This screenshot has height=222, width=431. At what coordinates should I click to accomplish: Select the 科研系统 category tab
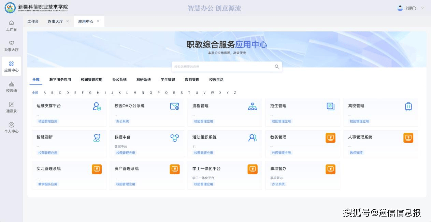143,80
